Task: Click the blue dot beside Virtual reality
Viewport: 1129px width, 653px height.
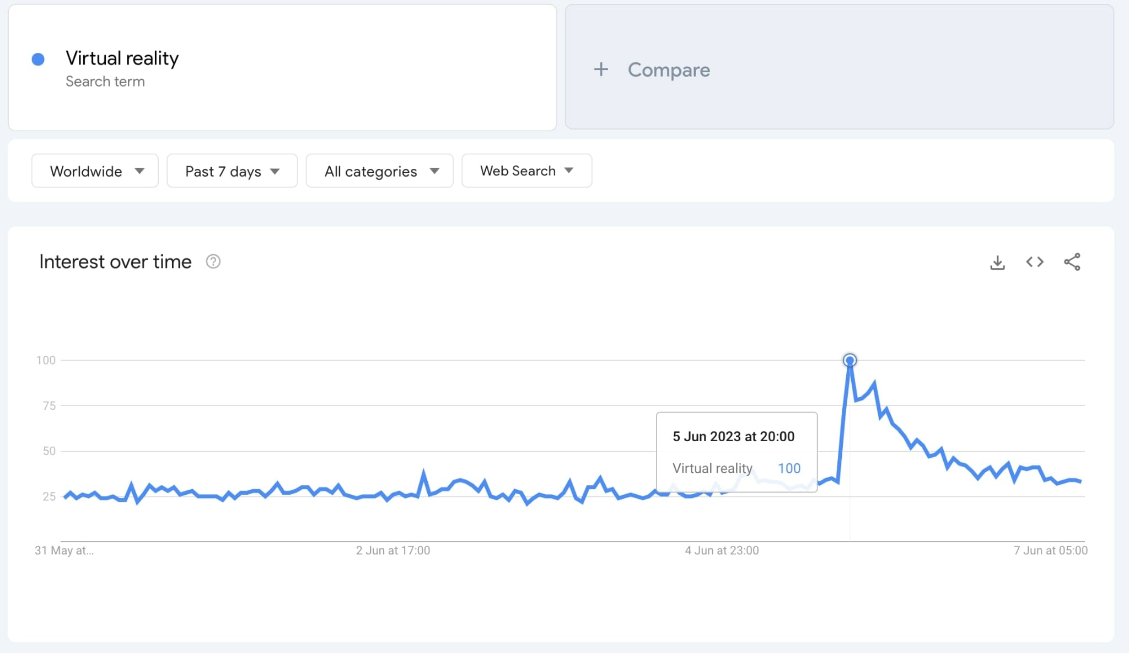Action: (38, 60)
